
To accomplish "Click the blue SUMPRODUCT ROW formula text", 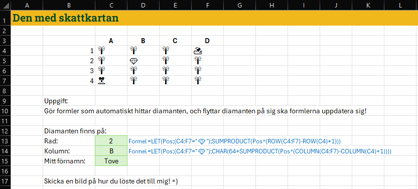I will pos(235,141).
